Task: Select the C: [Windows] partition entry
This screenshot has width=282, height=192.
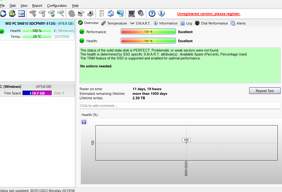Action: click(38, 90)
